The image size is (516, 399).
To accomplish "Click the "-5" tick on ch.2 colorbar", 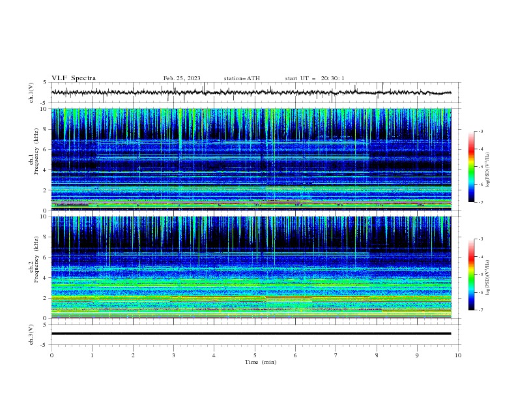I will click(x=480, y=274).
